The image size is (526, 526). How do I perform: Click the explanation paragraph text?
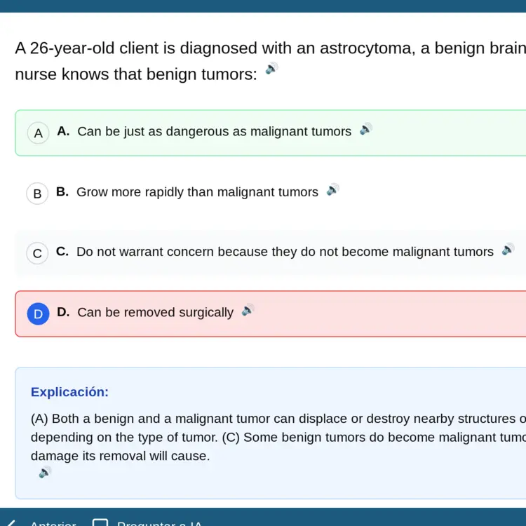(278, 437)
